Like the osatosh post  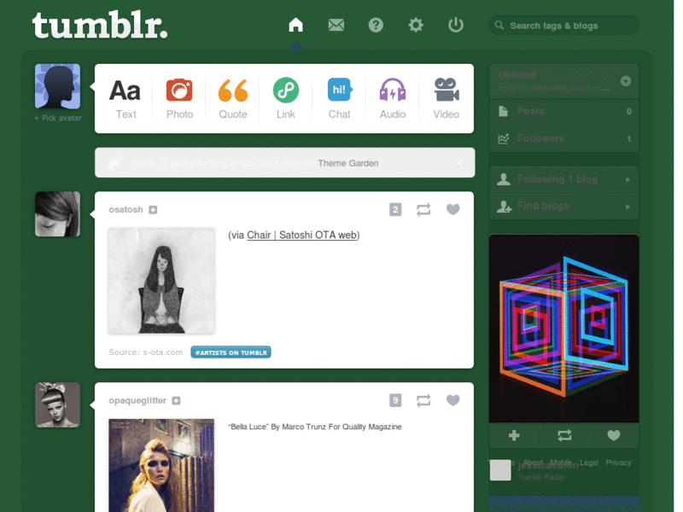(453, 209)
